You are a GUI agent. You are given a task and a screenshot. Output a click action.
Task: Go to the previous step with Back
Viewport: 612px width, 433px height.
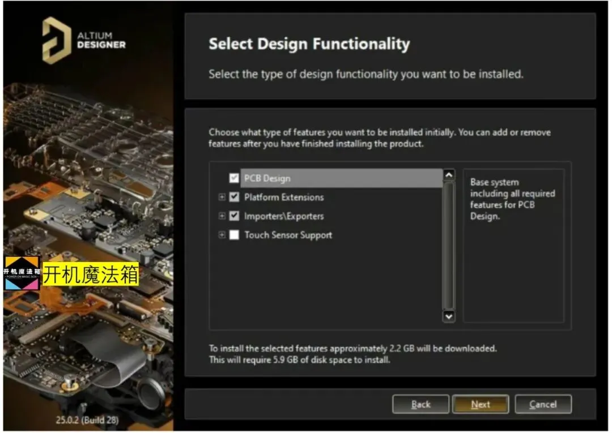pos(420,404)
